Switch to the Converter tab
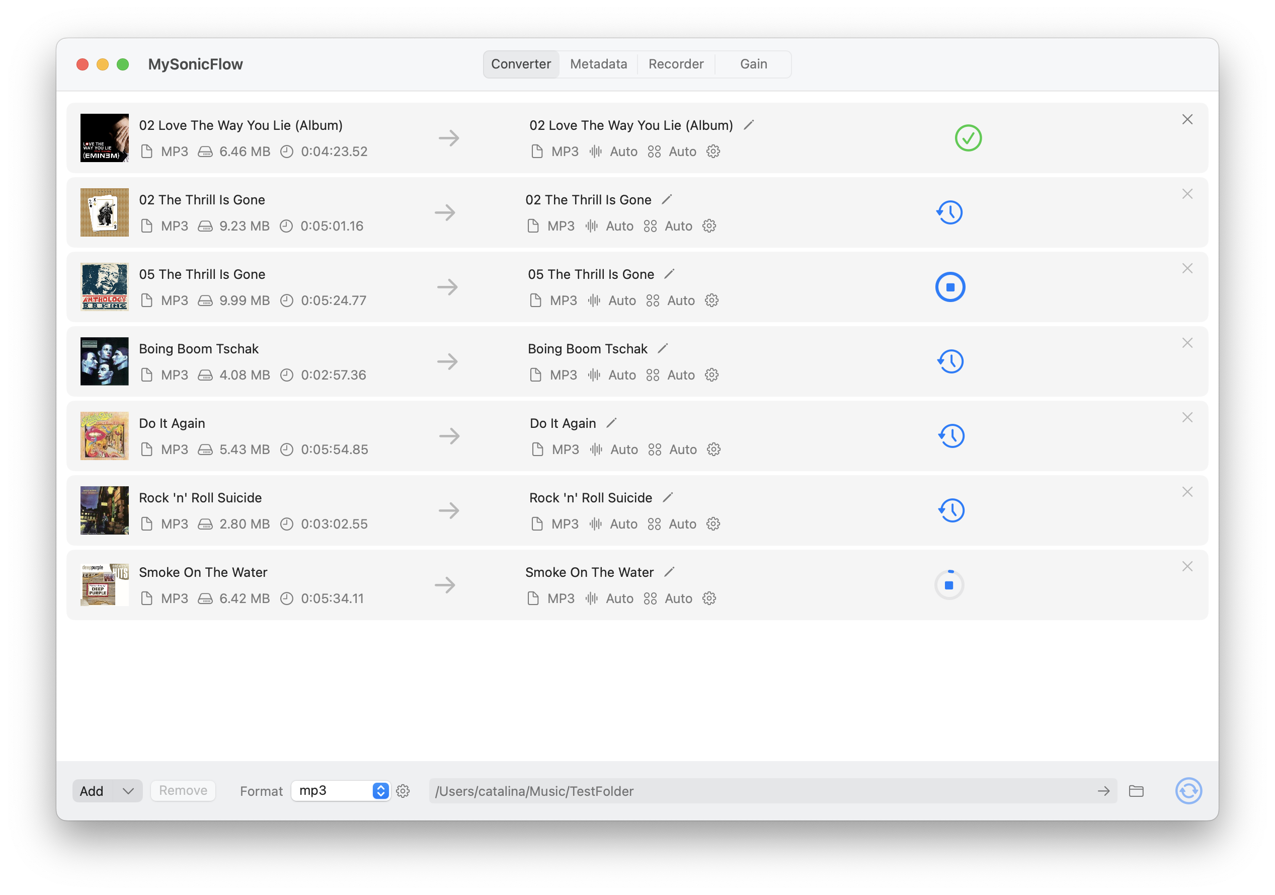 [x=521, y=64]
